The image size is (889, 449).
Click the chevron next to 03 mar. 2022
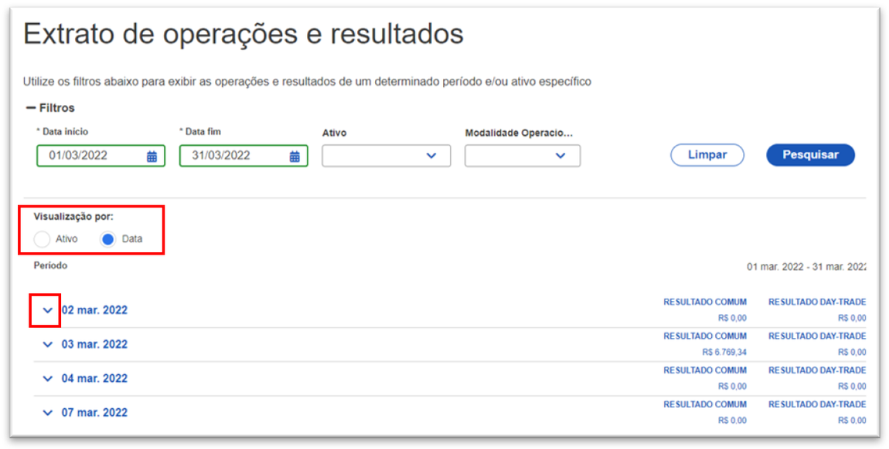pos(47,344)
